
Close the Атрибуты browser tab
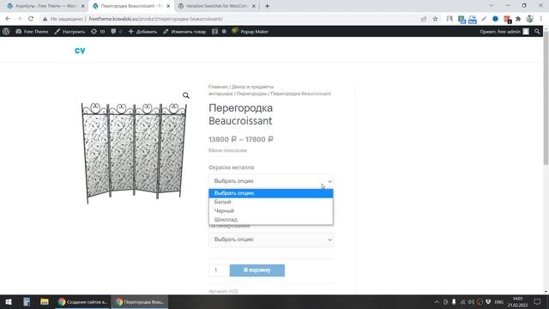[x=83, y=6]
